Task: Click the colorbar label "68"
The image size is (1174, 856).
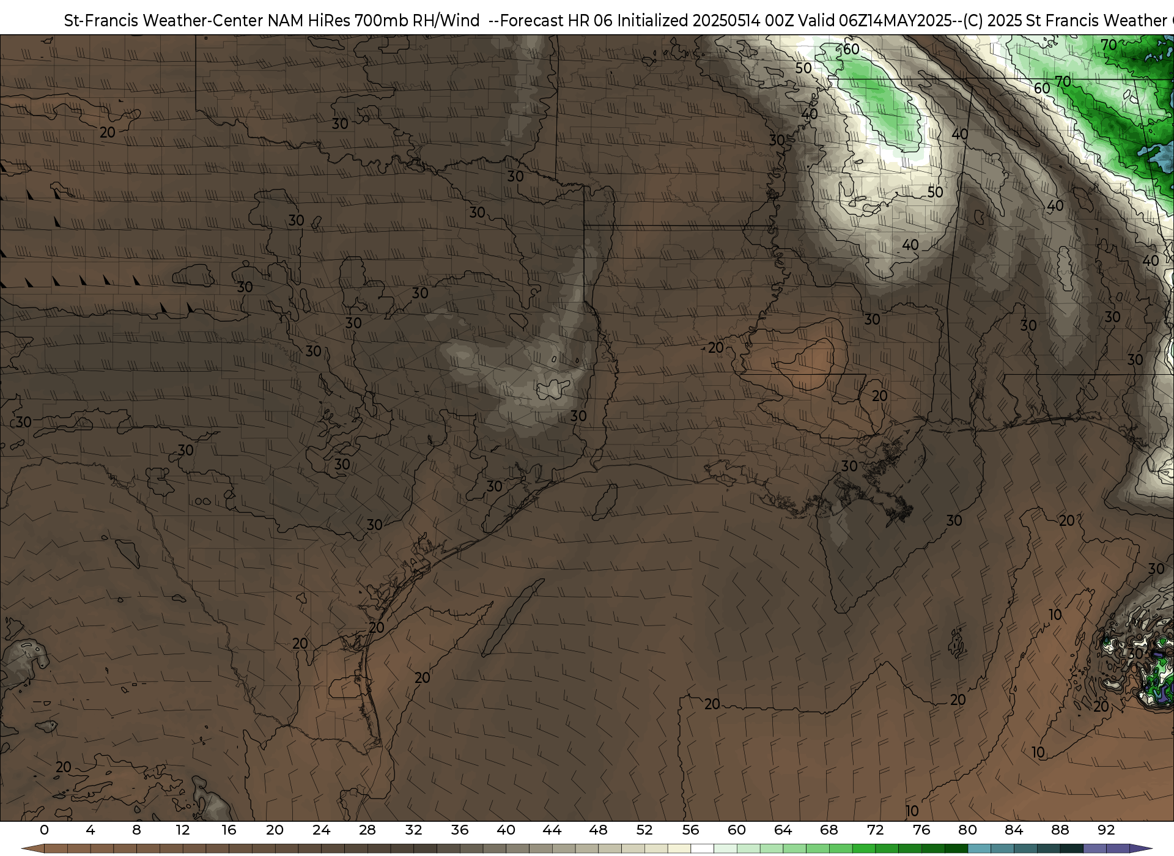Action: pos(829,830)
